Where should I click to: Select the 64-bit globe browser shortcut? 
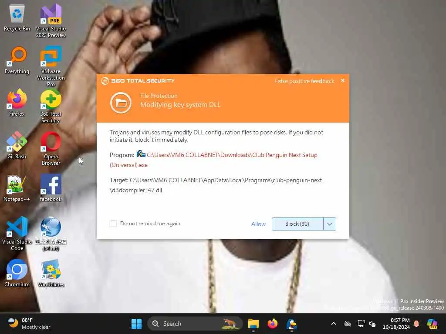[x=51, y=234]
